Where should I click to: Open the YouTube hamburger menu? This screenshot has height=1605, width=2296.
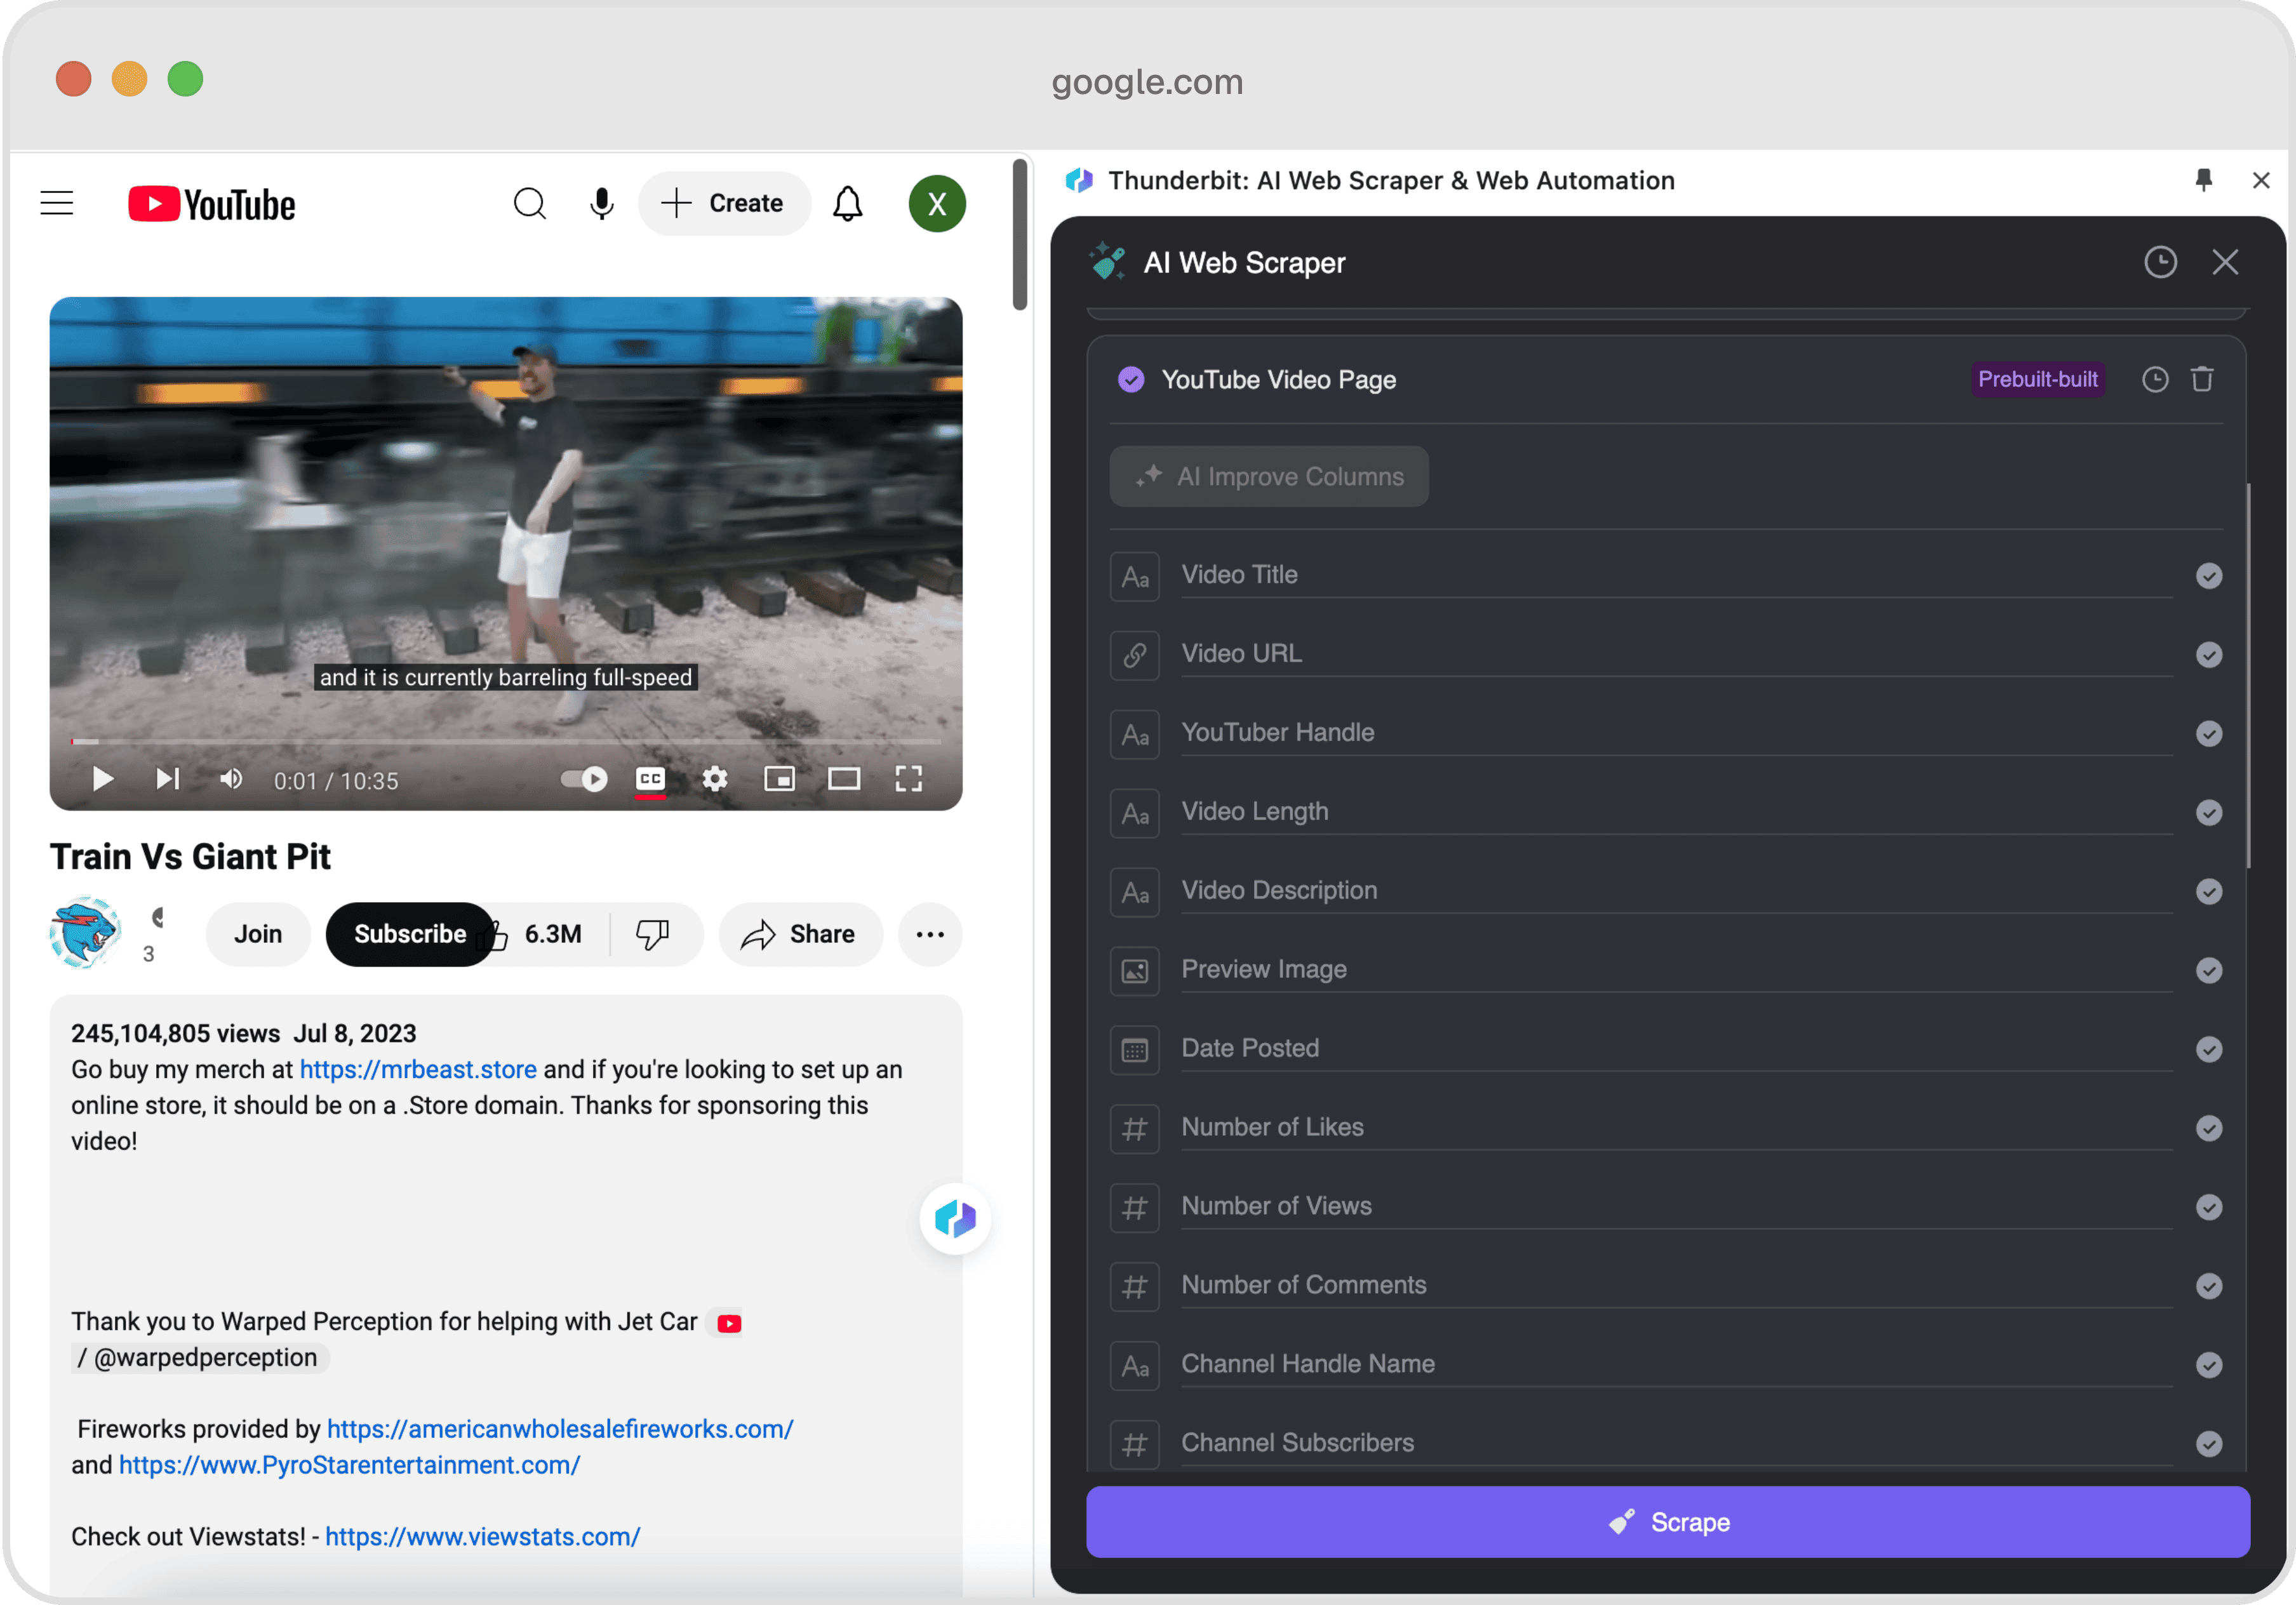57,203
